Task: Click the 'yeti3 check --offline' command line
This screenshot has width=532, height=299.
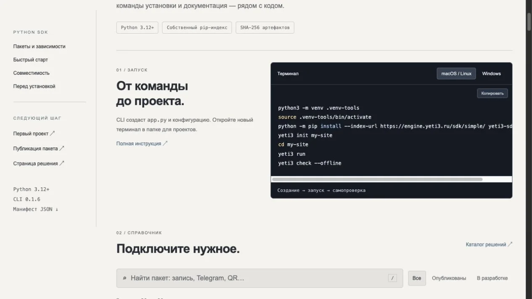Action: click(x=310, y=163)
